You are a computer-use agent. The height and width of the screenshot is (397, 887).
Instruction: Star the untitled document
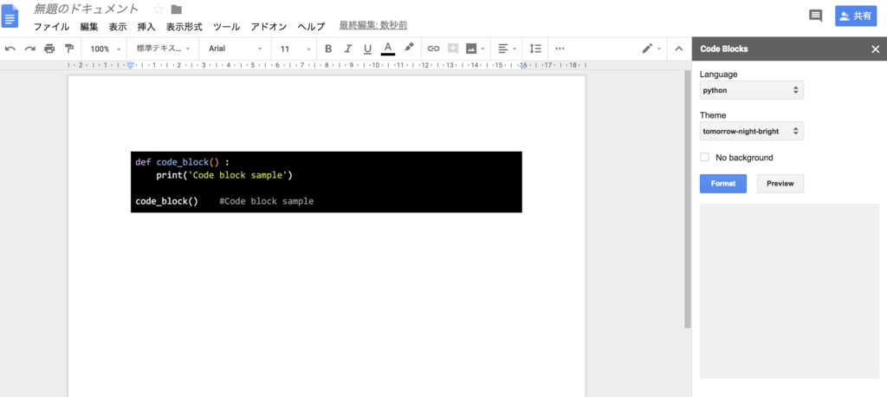point(159,9)
